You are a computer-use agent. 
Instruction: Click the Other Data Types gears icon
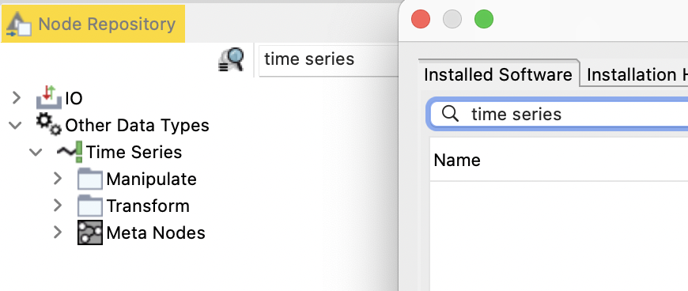pyautogui.click(x=49, y=125)
